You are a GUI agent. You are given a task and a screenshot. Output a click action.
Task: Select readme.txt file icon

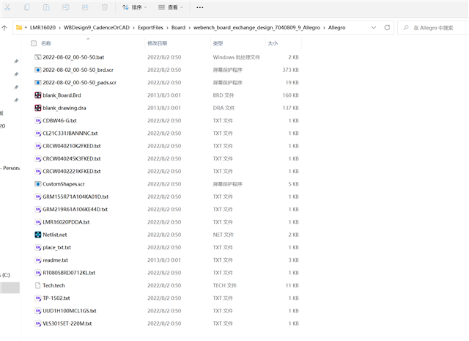pyautogui.click(x=37, y=260)
